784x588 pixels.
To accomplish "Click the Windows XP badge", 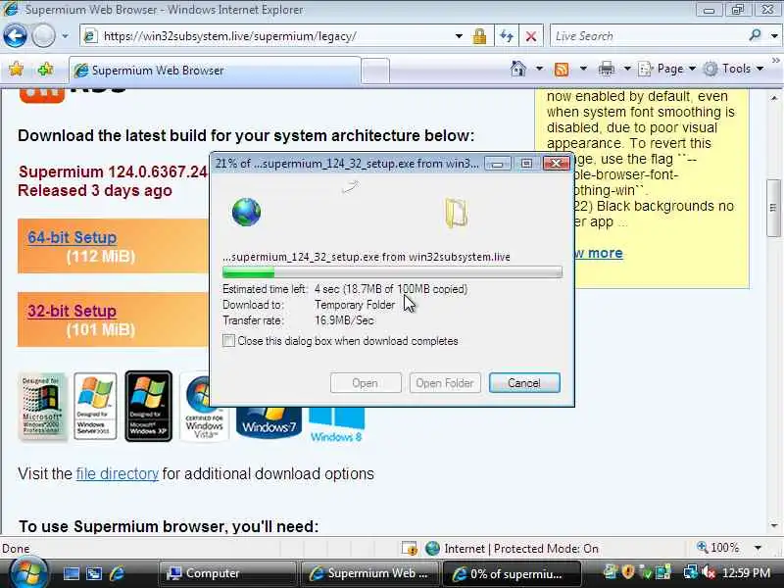I will (x=149, y=406).
